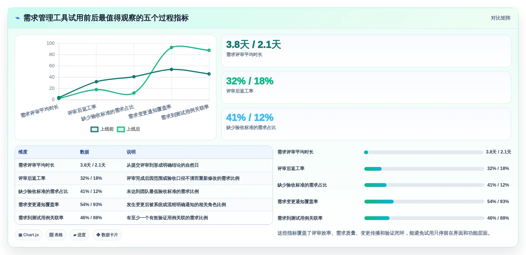Click the 上线后 data point at 需求变更通知覆盖率
The width and height of the screenshot is (526, 255).
[x=171, y=47]
